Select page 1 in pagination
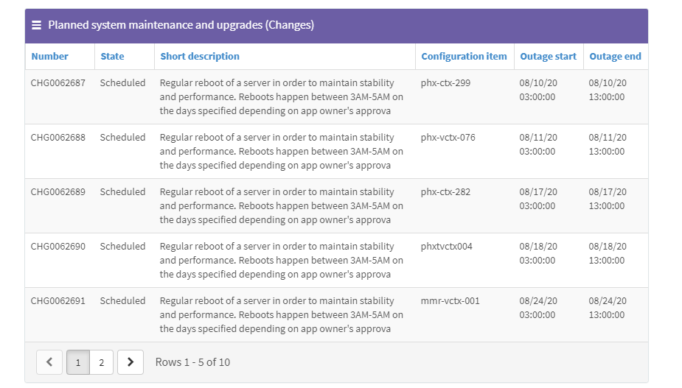This screenshot has width=682, height=388. 78,362
